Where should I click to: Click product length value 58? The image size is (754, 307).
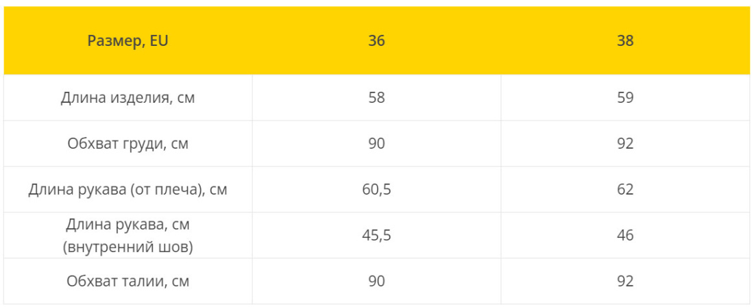pyautogui.click(x=376, y=97)
